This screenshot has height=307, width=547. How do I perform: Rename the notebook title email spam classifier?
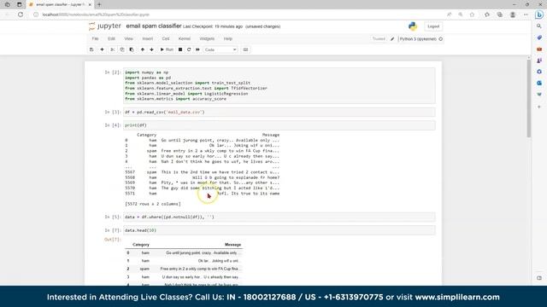(x=154, y=26)
